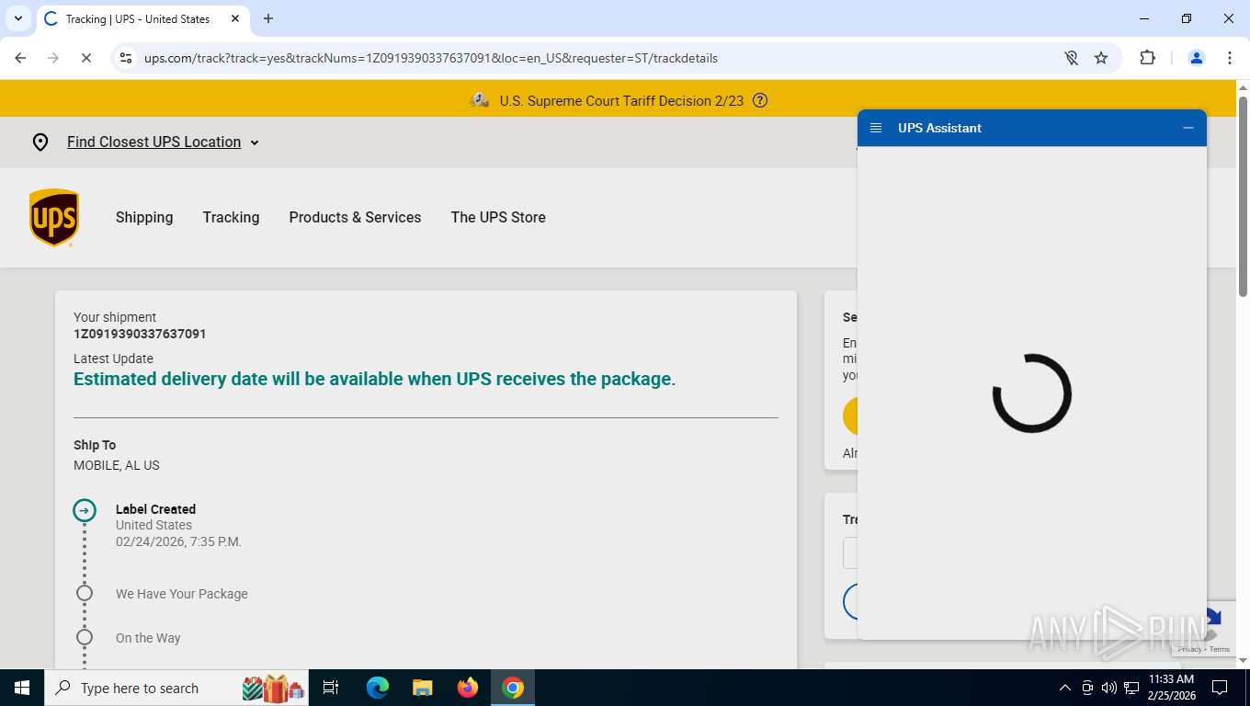Click the 02/24/2026, 7:35 P.M. timestamp
This screenshot has height=706, width=1250.
click(x=178, y=541)
